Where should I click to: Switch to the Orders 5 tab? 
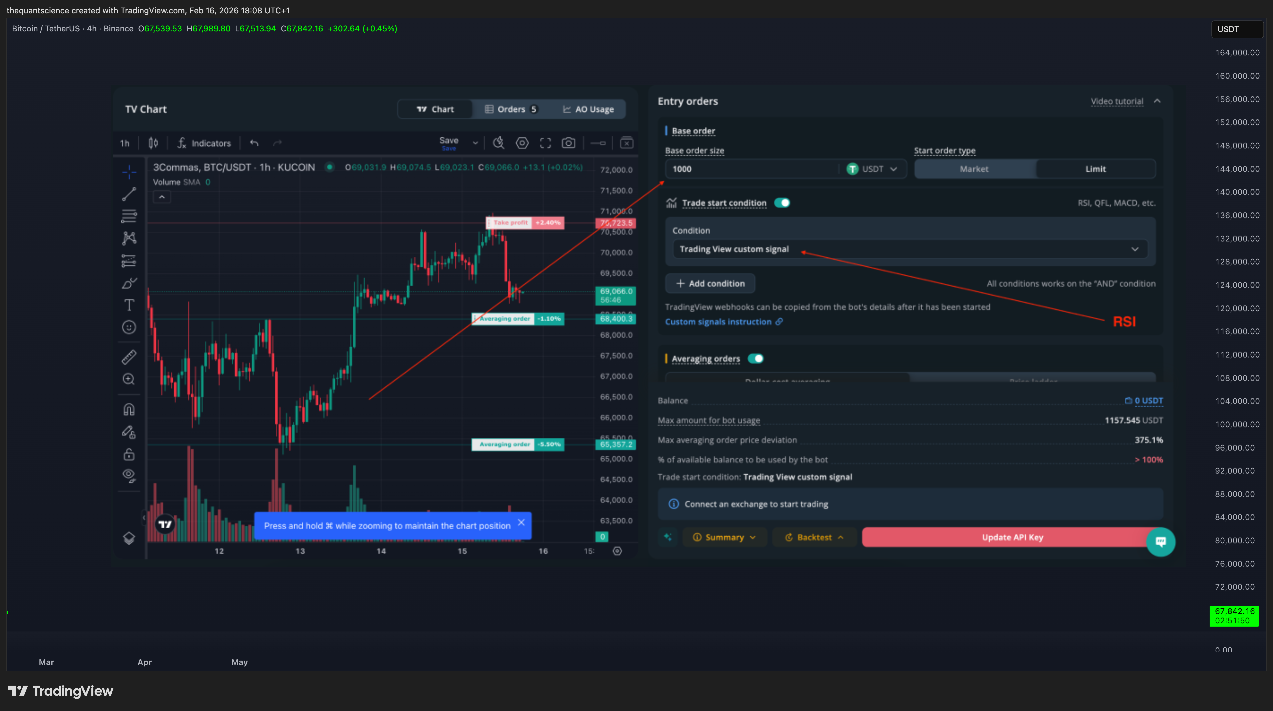tap(510, 109)
